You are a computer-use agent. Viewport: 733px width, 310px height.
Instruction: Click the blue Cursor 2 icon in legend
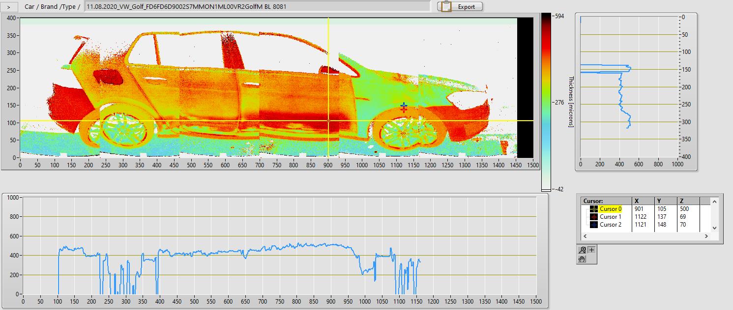[x=593, y=225]
